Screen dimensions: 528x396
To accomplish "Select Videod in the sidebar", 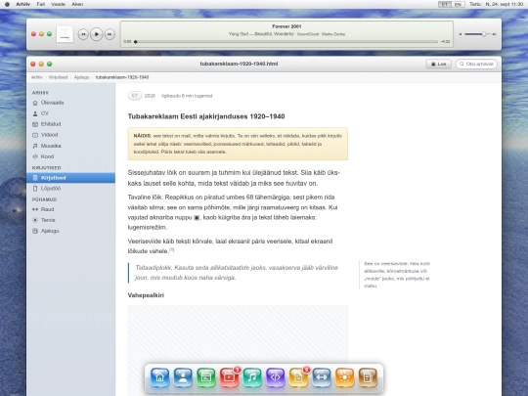I will pyautogui.click(x=70, y=135).
